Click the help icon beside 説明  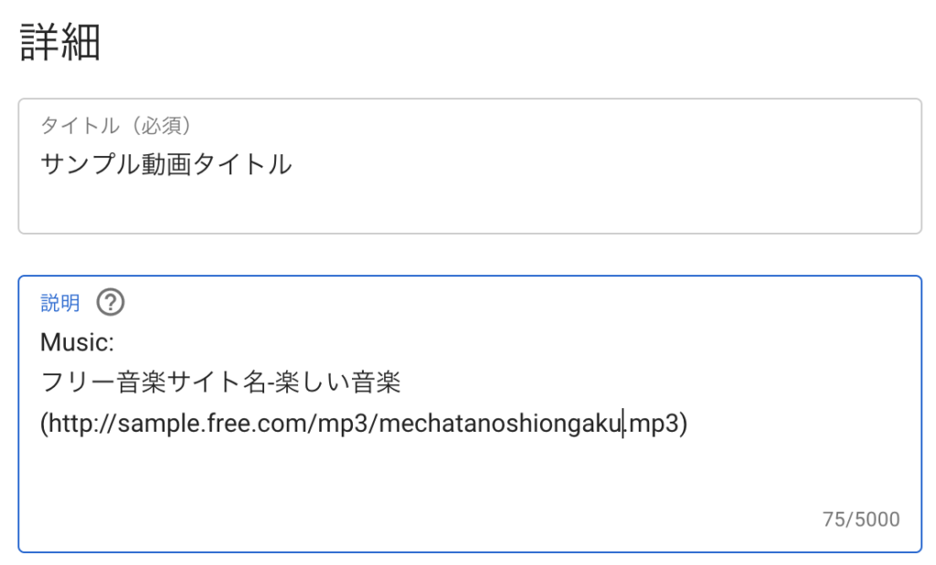tap(111, 302)
